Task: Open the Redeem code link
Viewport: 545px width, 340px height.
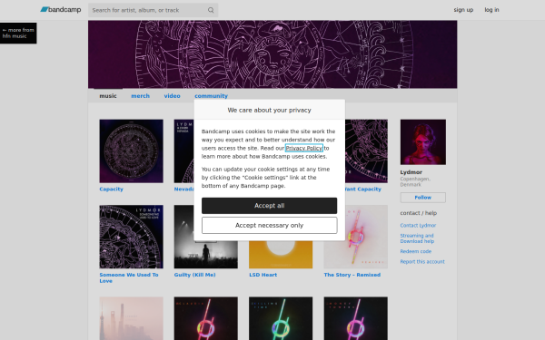Action: 416,251
